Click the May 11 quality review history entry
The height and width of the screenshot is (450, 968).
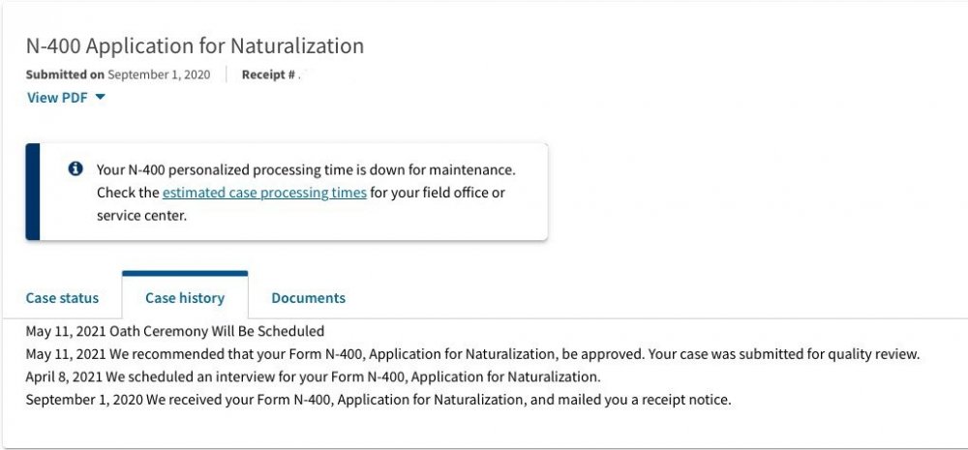pos(473,354)
